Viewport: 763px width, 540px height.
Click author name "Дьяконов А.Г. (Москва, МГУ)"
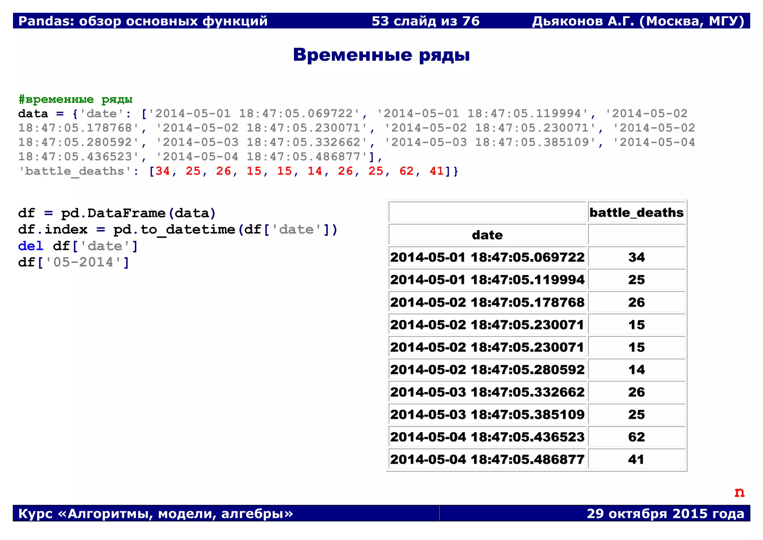pos(638,21)
